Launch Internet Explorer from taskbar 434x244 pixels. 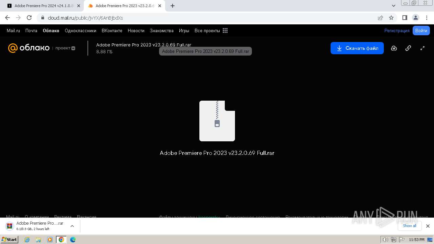[27, 240]
